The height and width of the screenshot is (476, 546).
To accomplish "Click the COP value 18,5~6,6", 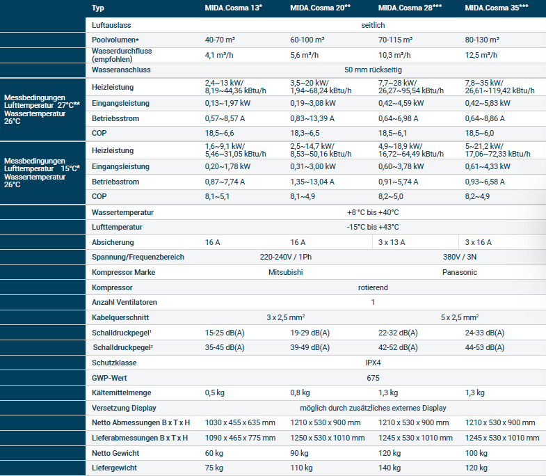I will [219, 133].
